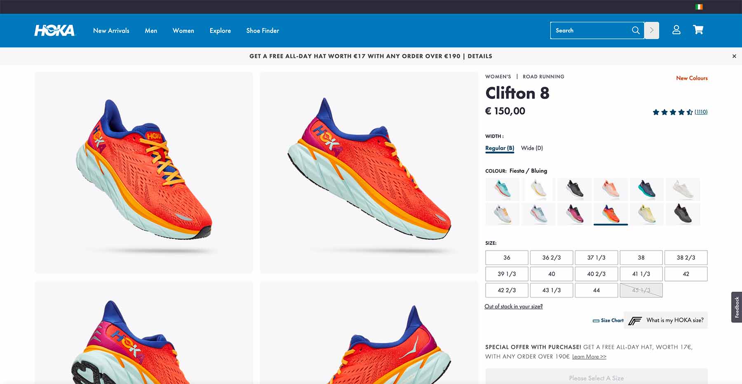
Task: Click 'What is my HOKA size?' button
Action: 666,320
